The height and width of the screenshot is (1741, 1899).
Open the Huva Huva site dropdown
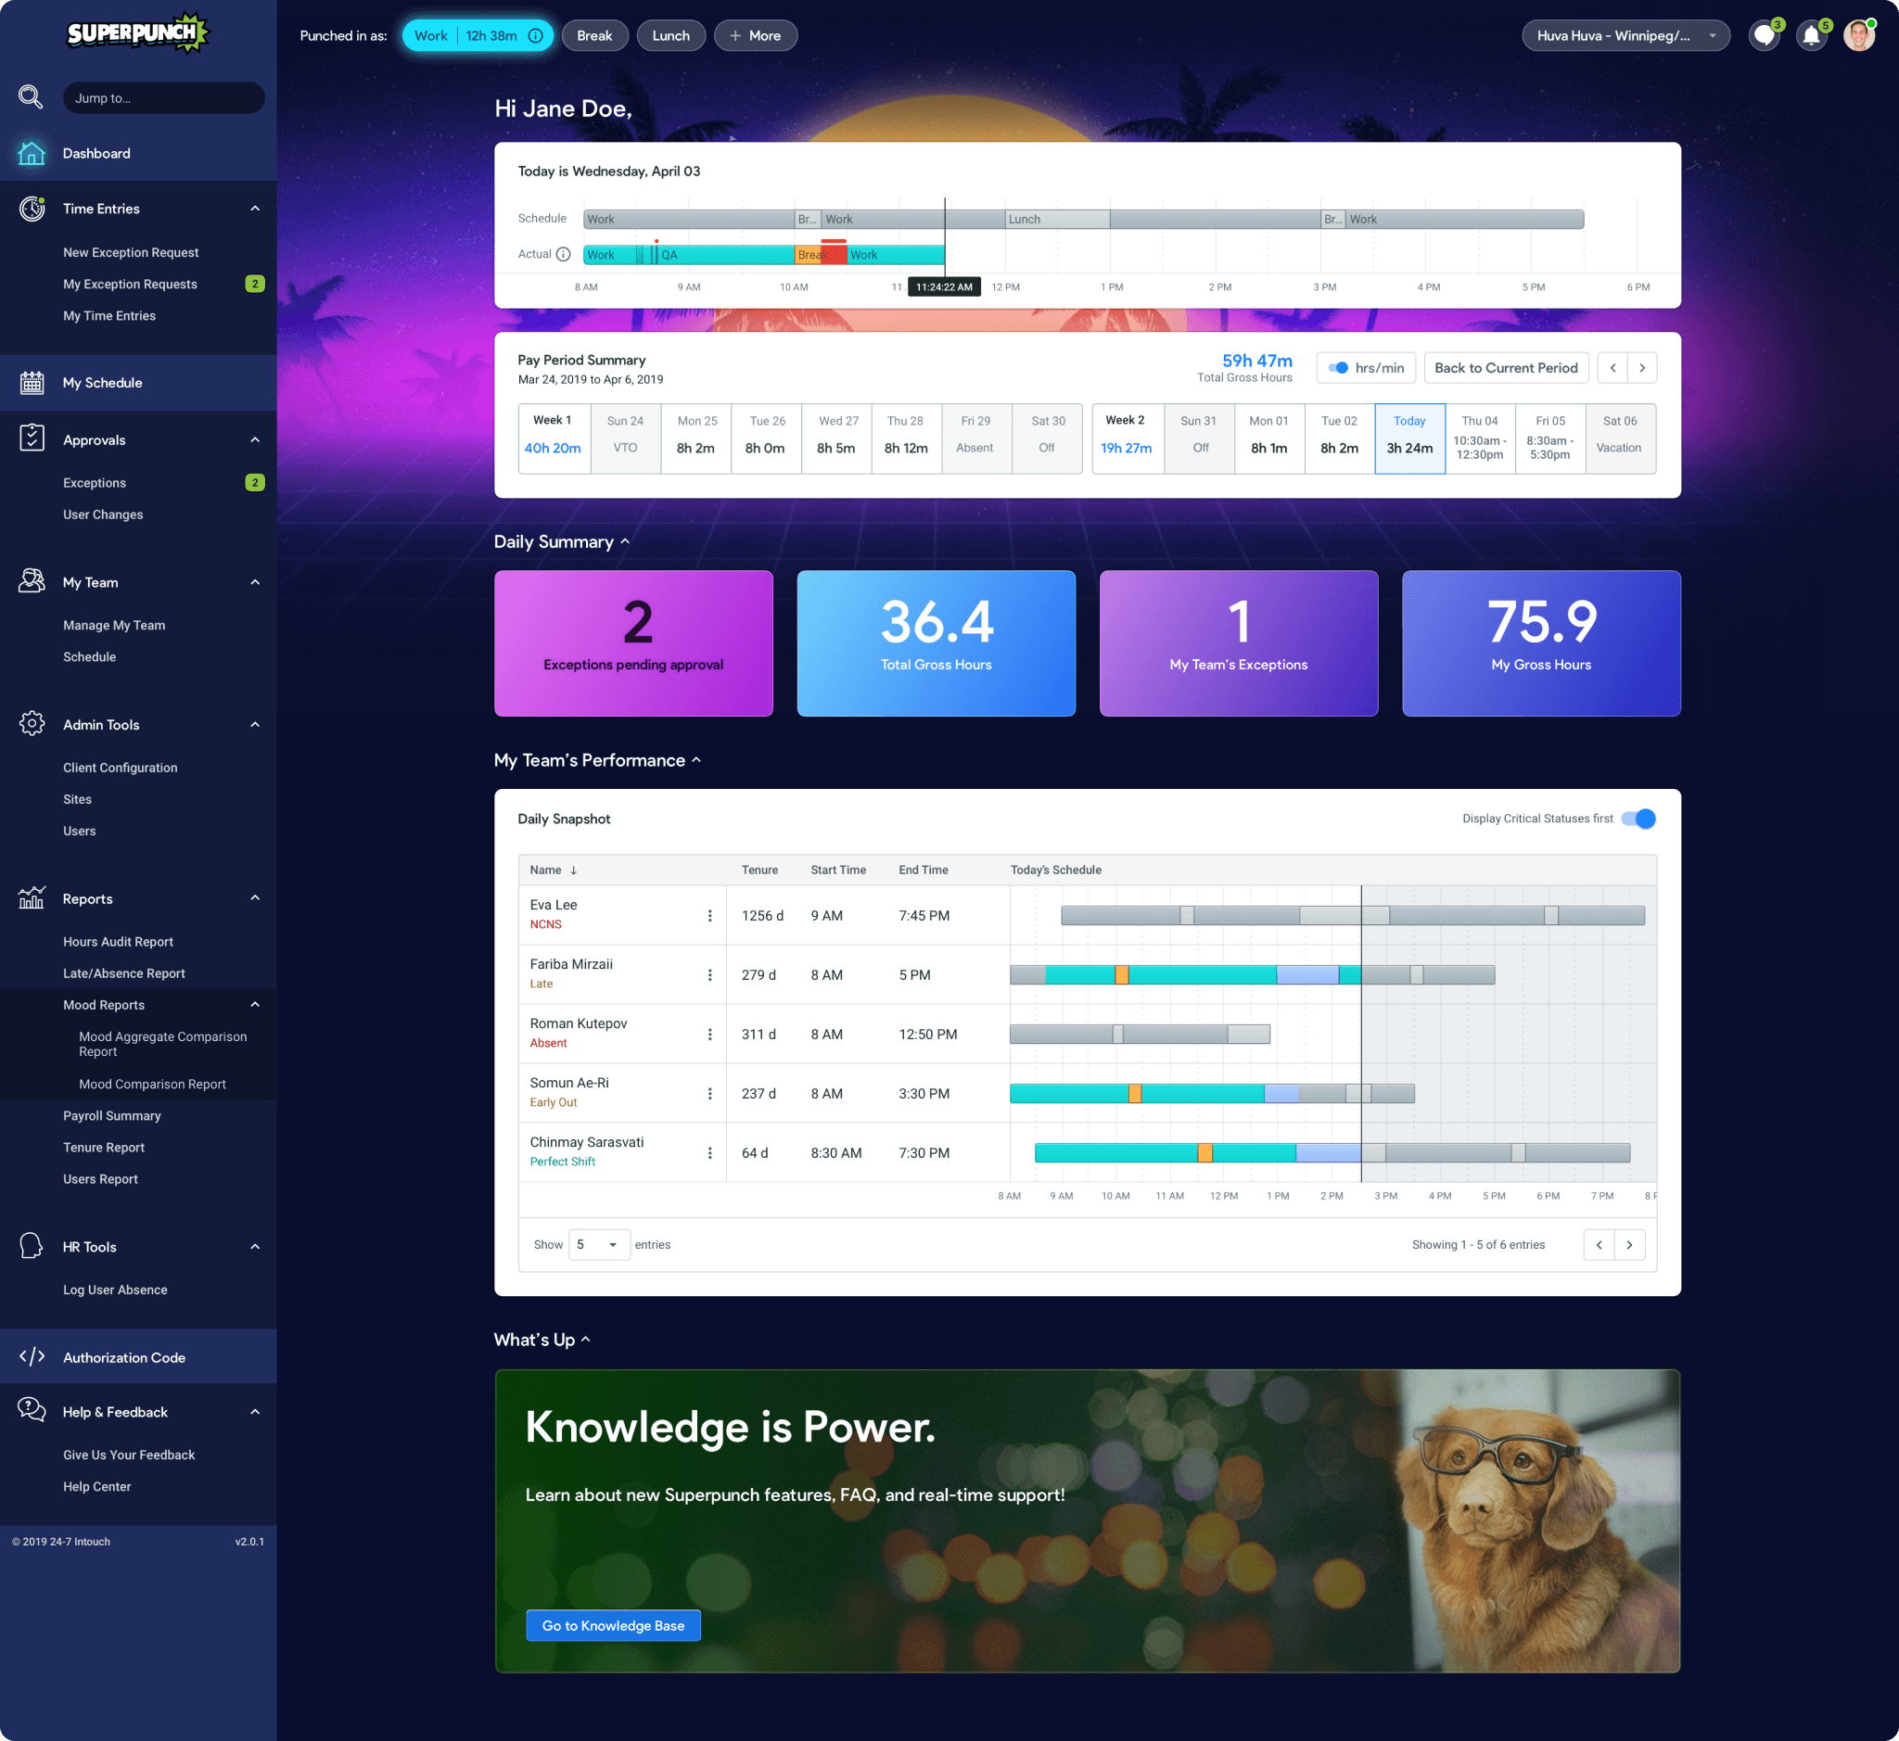pos(1625,36)
